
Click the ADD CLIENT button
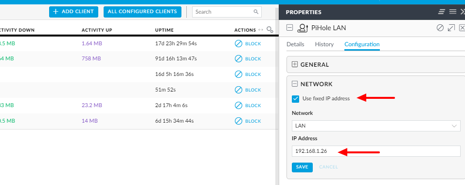pyautogui.click(x=73, y=12)
